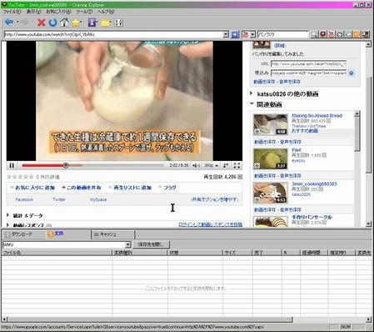Pause the YouTube video playback
The width and height of the screenshot is (374, 332).
click(x=12, y=165)
